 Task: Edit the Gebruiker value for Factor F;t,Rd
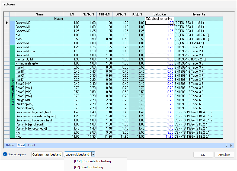tap(160, 59)
